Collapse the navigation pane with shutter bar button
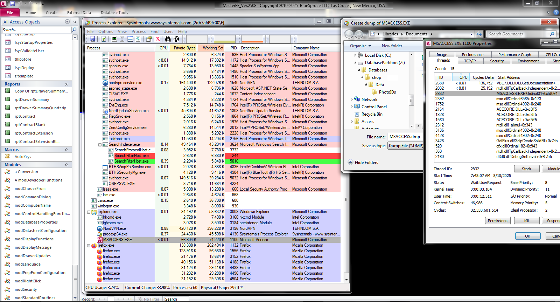560x302 pixels. pos(75,22)
